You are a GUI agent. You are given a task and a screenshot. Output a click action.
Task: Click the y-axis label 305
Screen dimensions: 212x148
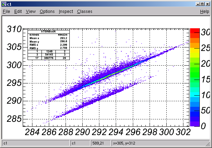(14, 47)
